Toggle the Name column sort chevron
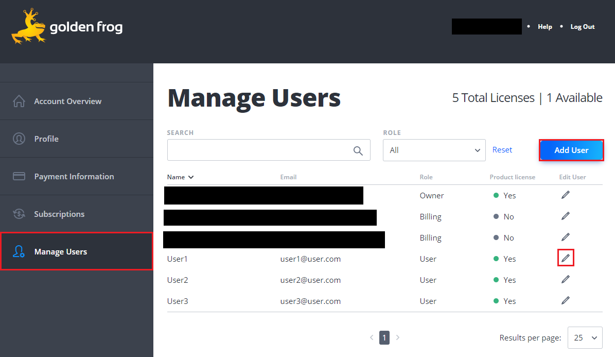Viewport: 615px width, 357px height. tap(190, 177)
